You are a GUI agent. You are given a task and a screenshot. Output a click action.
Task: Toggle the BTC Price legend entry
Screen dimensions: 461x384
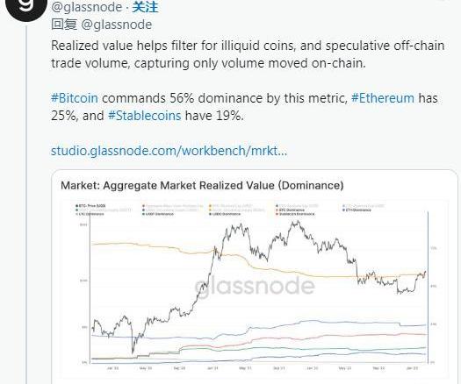(90, 206)
